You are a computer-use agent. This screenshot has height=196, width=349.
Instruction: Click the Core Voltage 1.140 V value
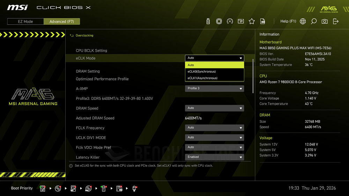coord(311,98)
